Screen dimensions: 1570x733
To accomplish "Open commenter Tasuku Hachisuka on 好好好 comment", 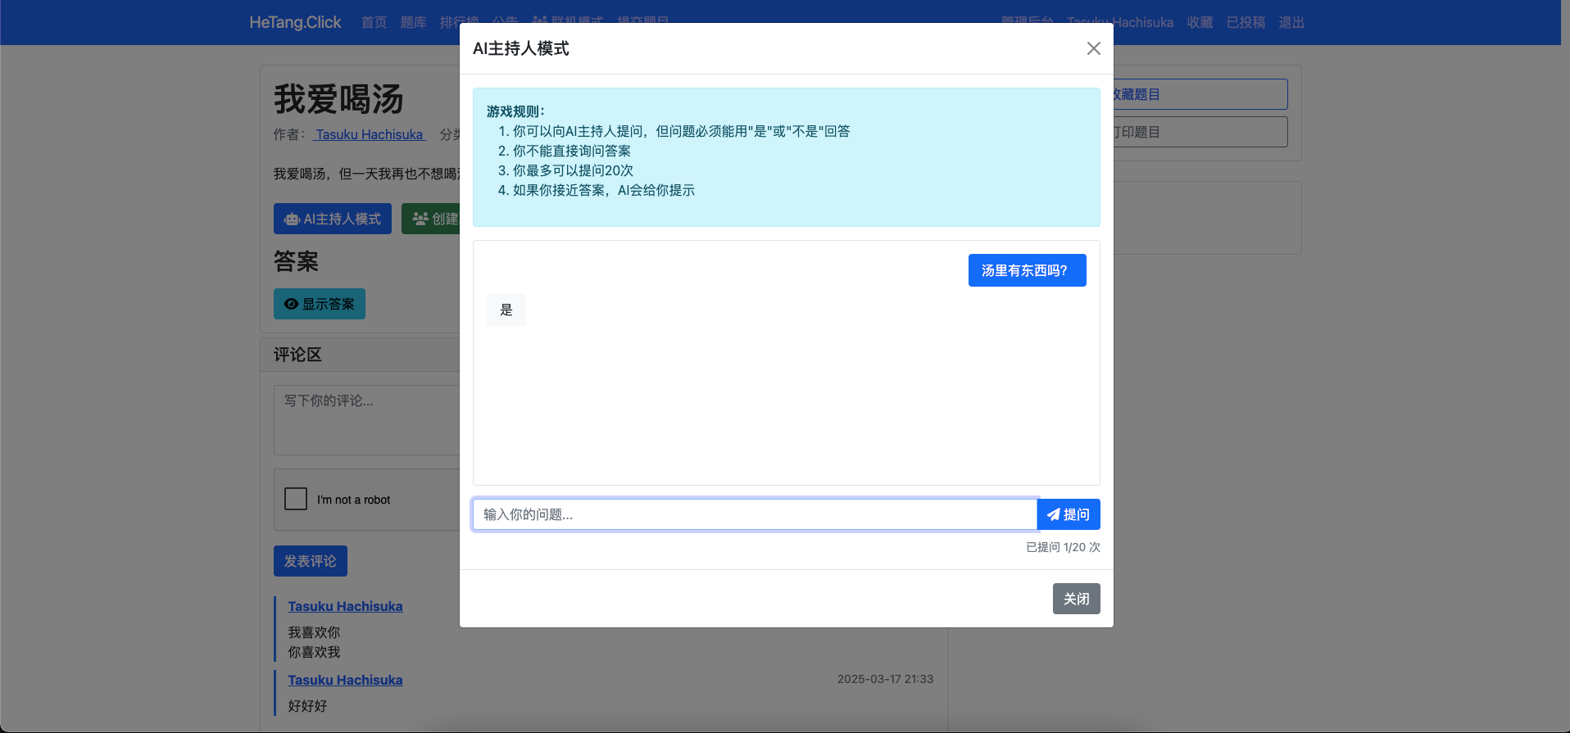I will 345,680.
